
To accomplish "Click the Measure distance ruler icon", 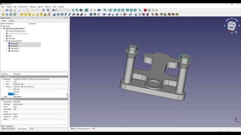I will (140, 10).
